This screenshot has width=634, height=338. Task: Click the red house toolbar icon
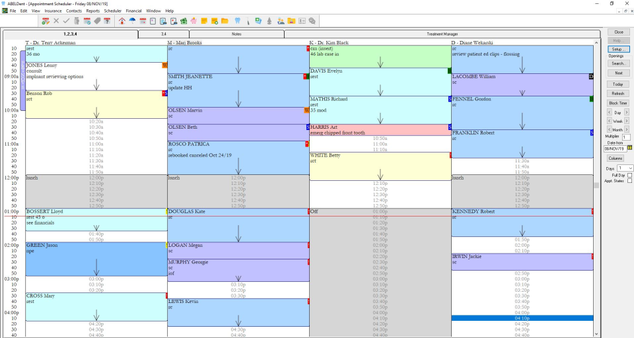[122, 21]
